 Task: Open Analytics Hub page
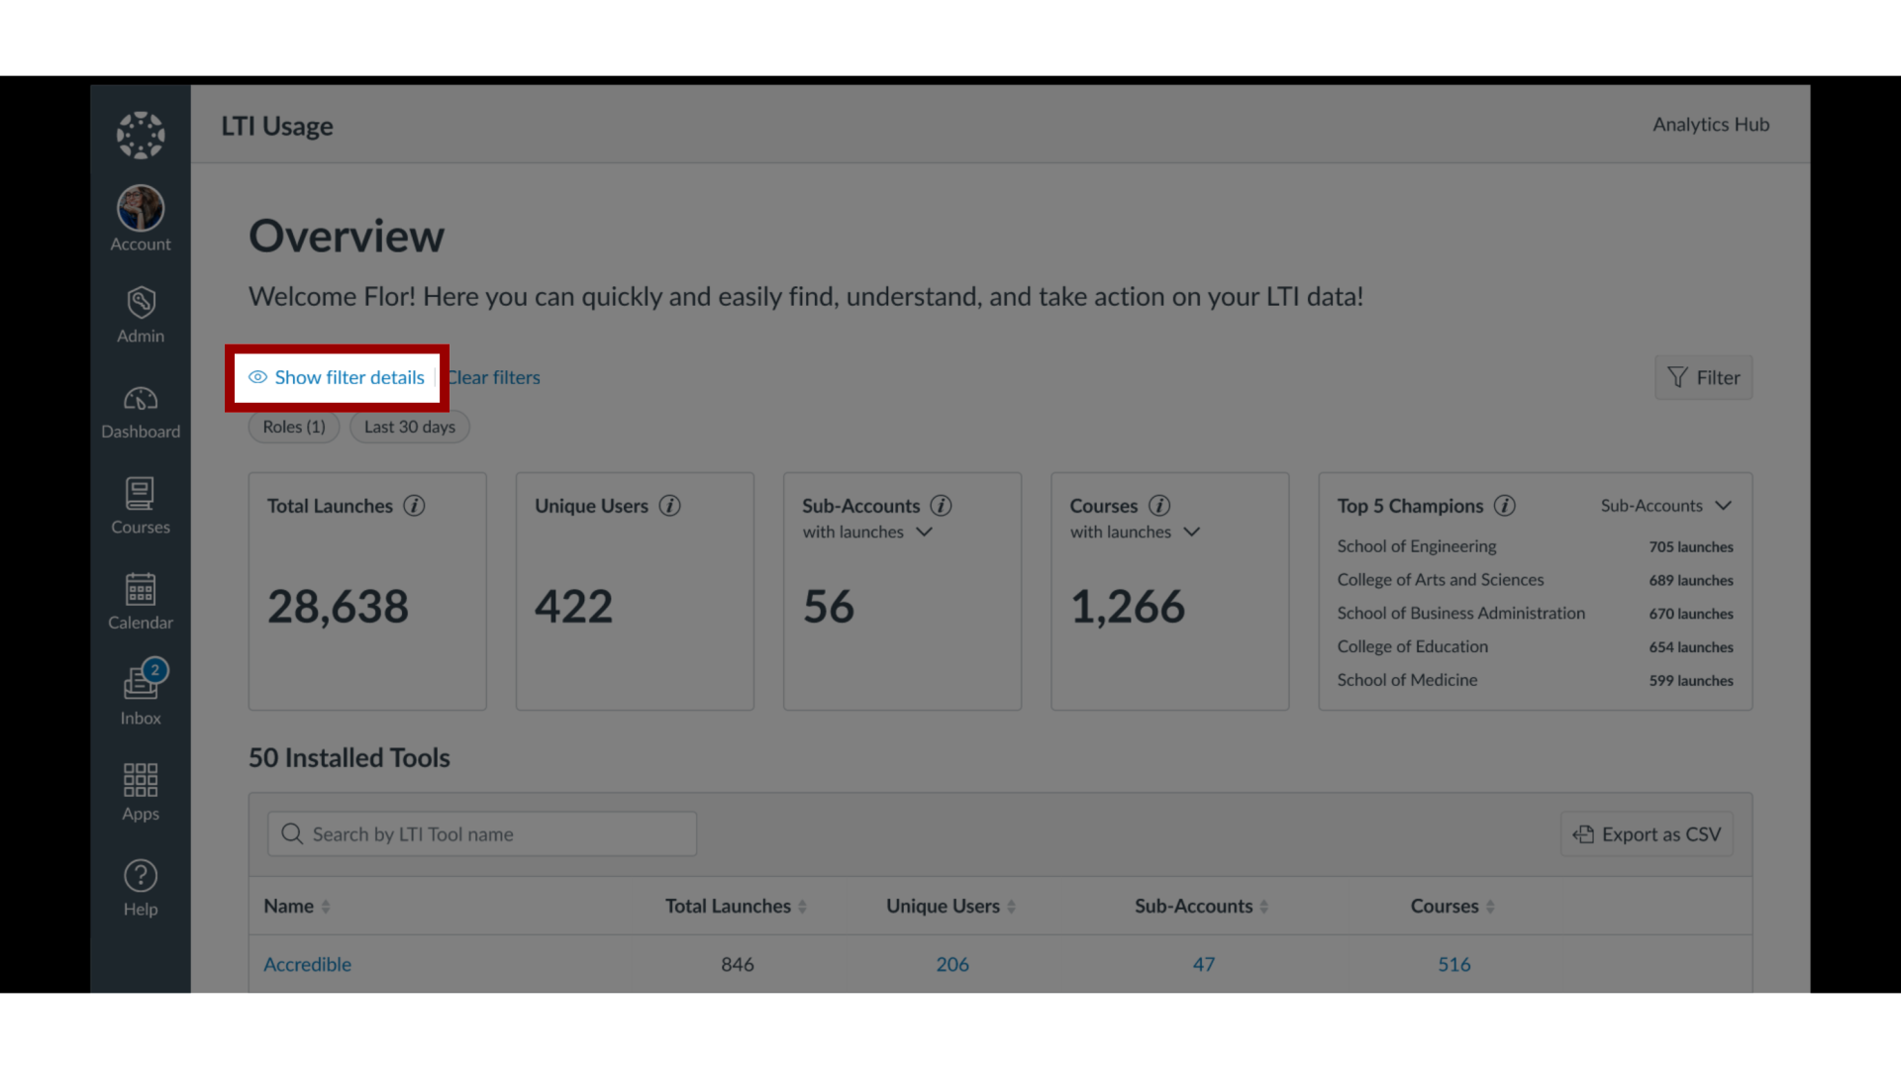(1709, 124)
